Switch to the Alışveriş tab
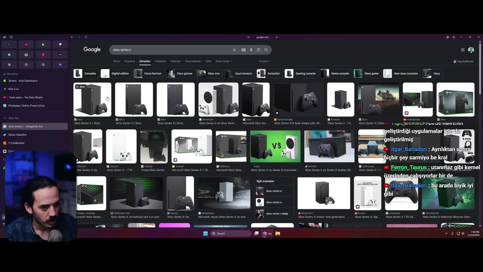 click(129, 61)
